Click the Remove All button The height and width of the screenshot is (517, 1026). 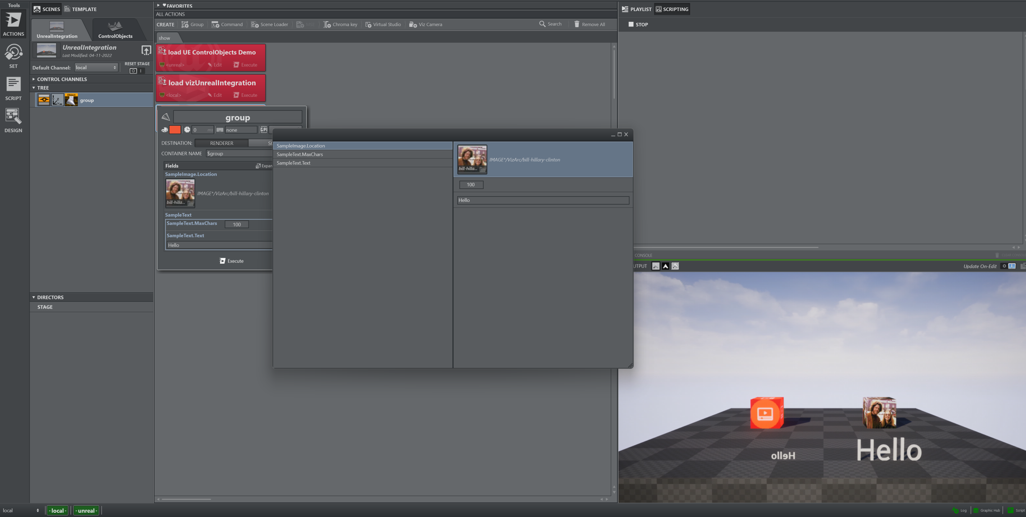(x=589, y=24)
